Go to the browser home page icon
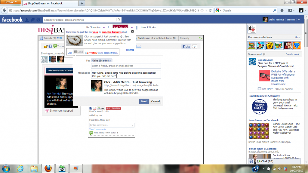 tap(282, 11)
